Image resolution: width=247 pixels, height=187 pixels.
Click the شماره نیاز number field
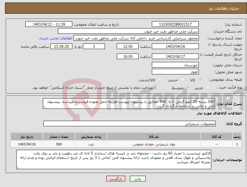tap(175, 24)
